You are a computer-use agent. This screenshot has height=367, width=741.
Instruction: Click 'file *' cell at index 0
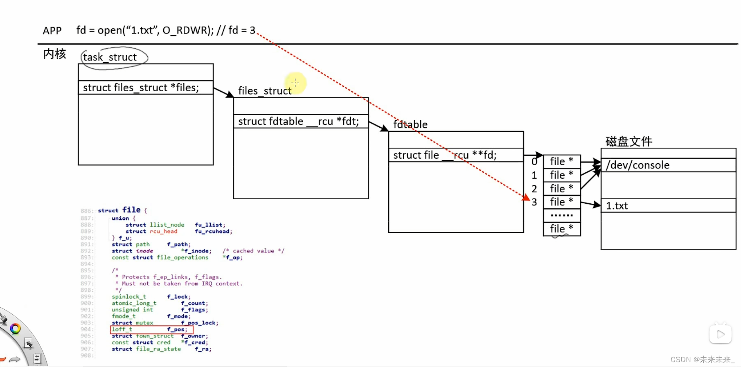pos(562,161)
